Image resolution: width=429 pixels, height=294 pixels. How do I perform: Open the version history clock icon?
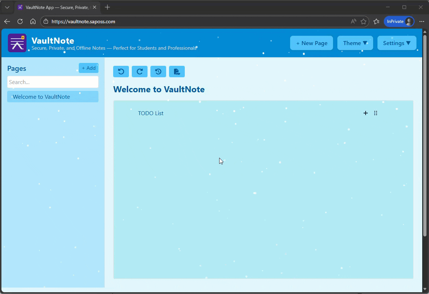click(158, 72)
